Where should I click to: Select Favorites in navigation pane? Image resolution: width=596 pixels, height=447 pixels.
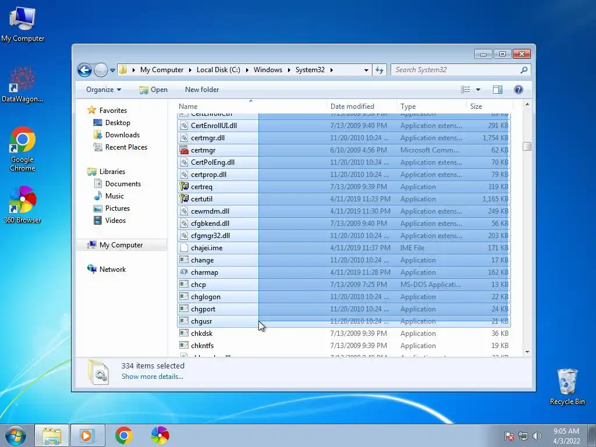(x=113, y=111)
